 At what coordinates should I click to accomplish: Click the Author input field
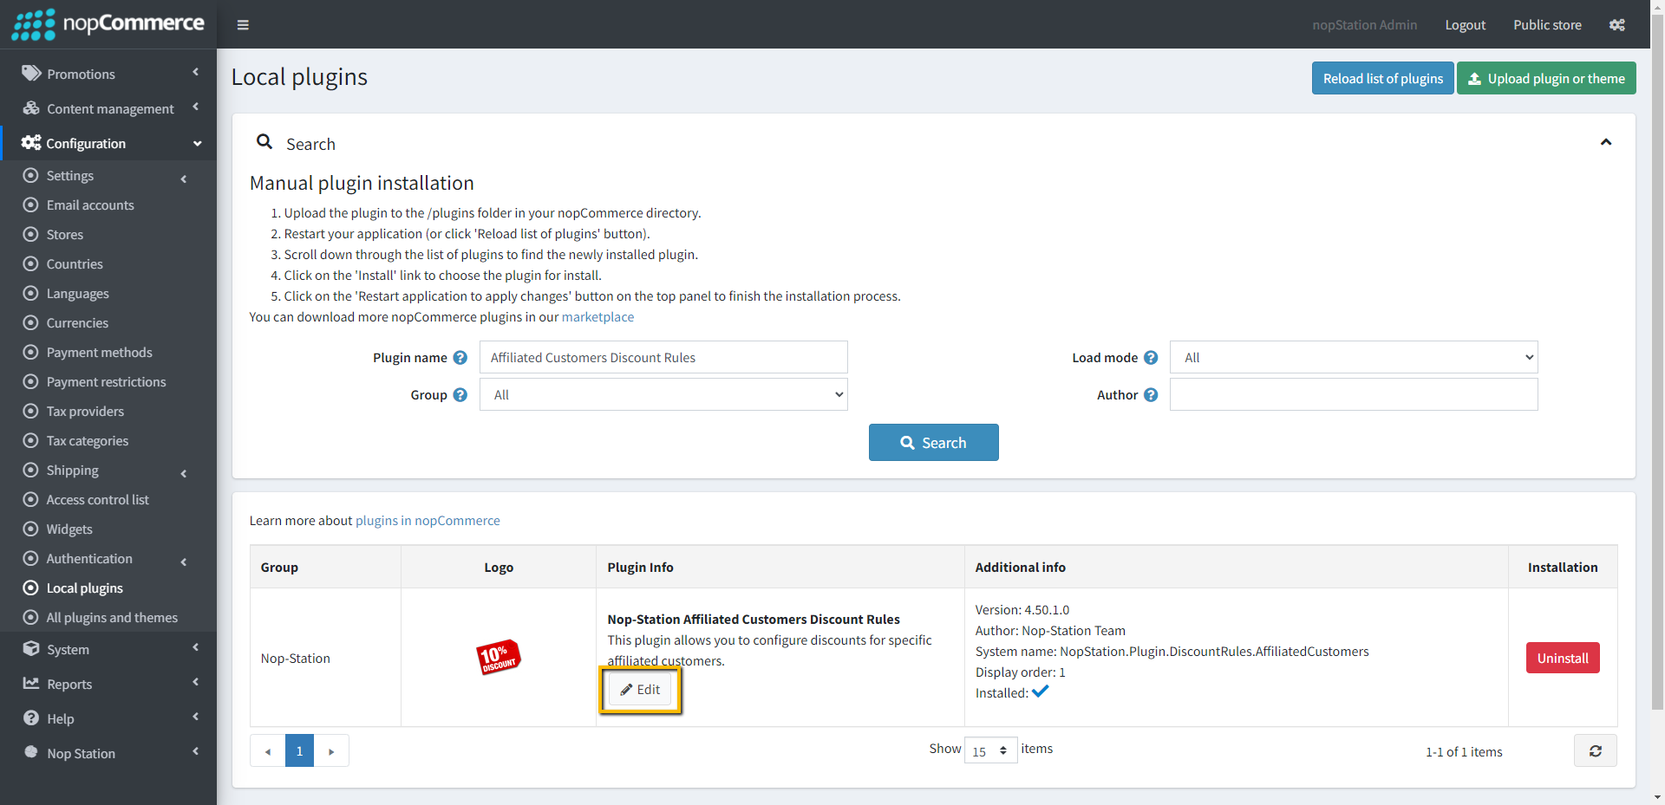point(1354,395)
